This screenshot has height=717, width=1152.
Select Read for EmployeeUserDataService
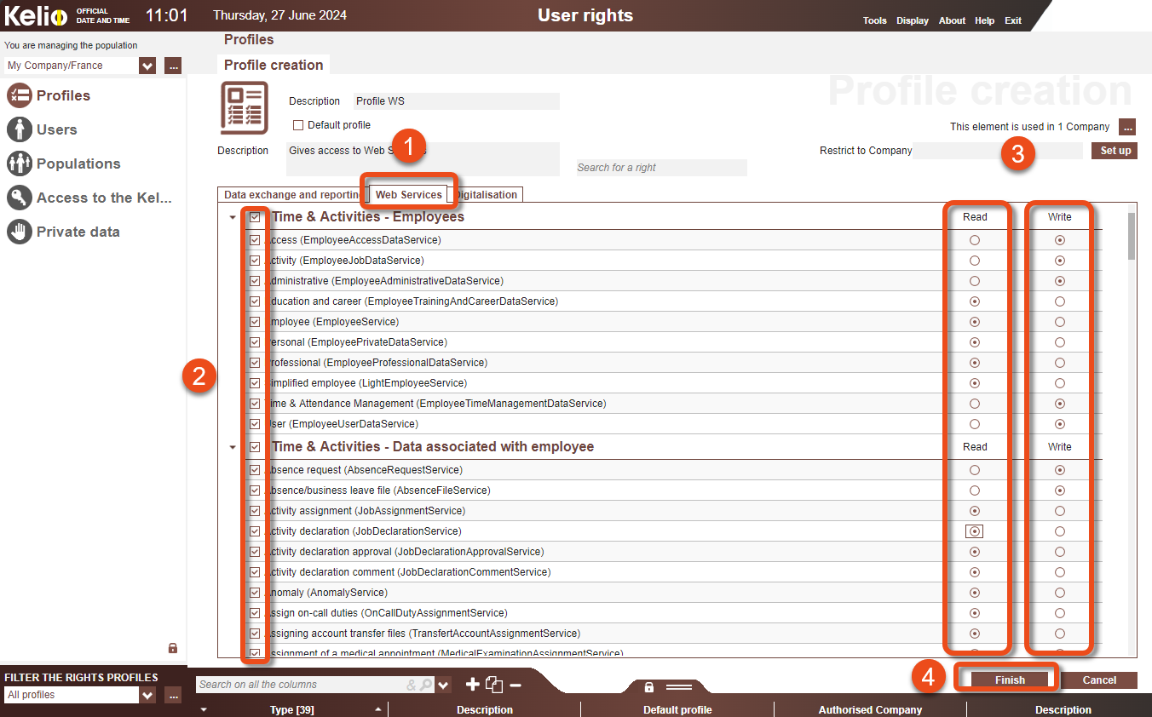pos(975,424)
